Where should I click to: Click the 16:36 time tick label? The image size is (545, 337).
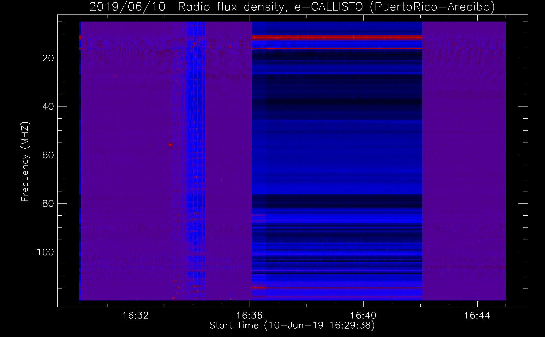coord(250,316)
